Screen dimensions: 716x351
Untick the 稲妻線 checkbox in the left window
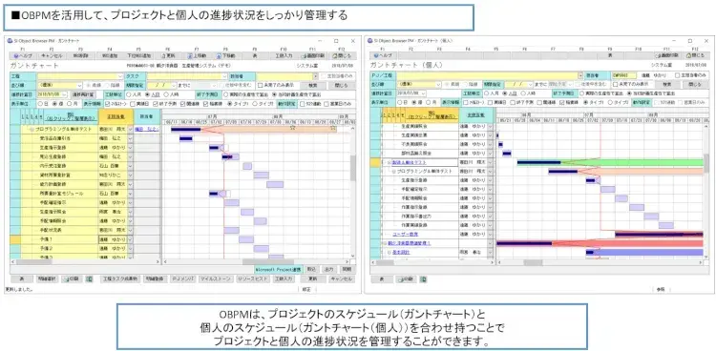point(204,104)
